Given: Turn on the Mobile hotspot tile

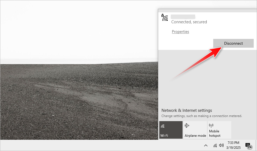Looking at the screenshot, I should pyautogui.click(x=219, y=130).
